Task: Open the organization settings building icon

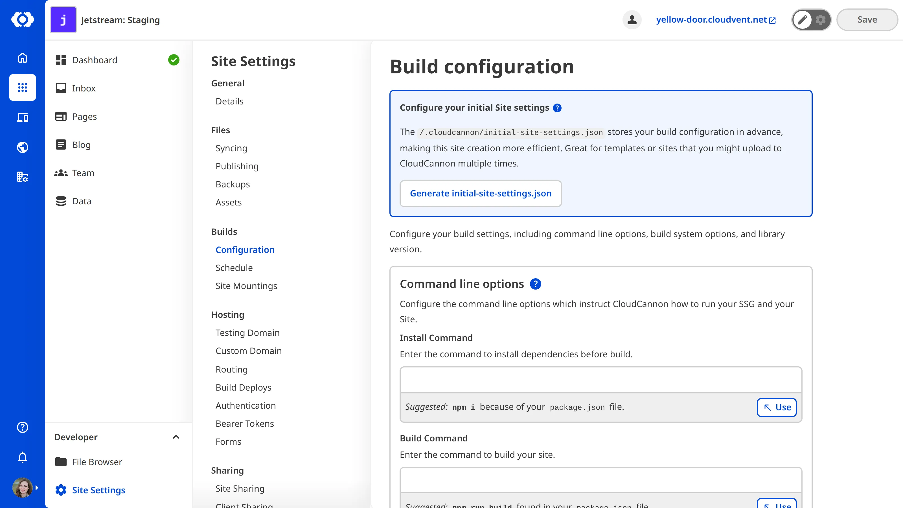Action: tap(23, 177)
